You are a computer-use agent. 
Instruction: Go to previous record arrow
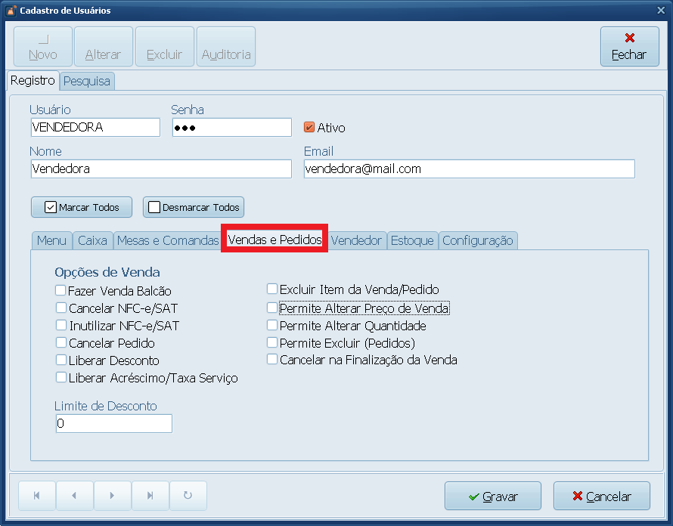[74, 496]
